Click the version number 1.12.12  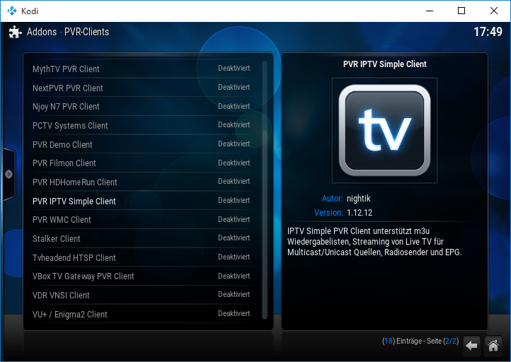click(x=360, y=213)
